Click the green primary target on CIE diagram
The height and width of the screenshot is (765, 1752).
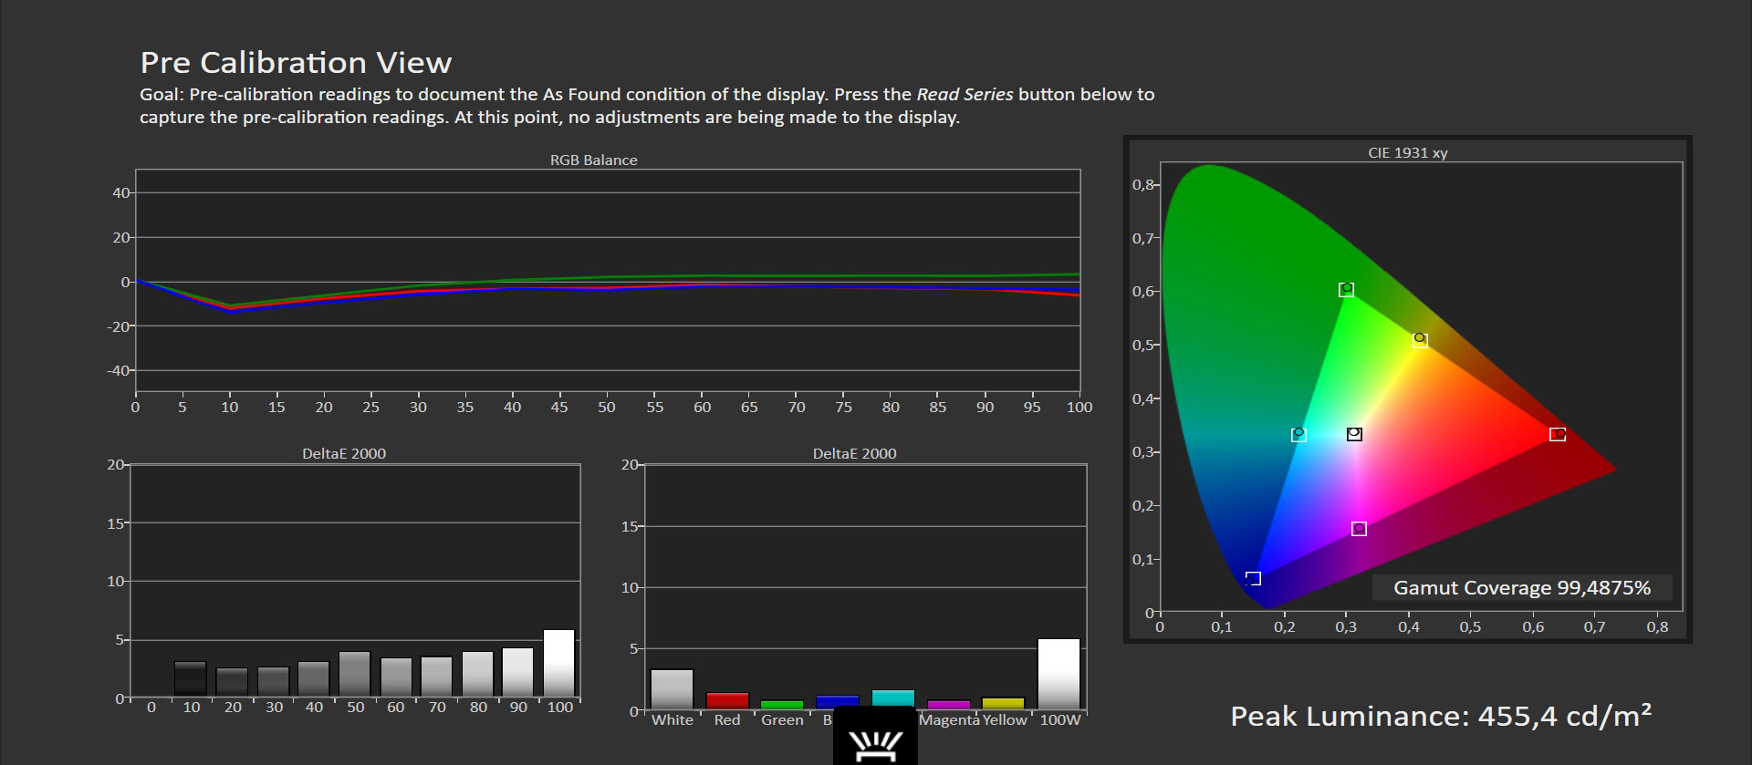(x=1346, y=290)
